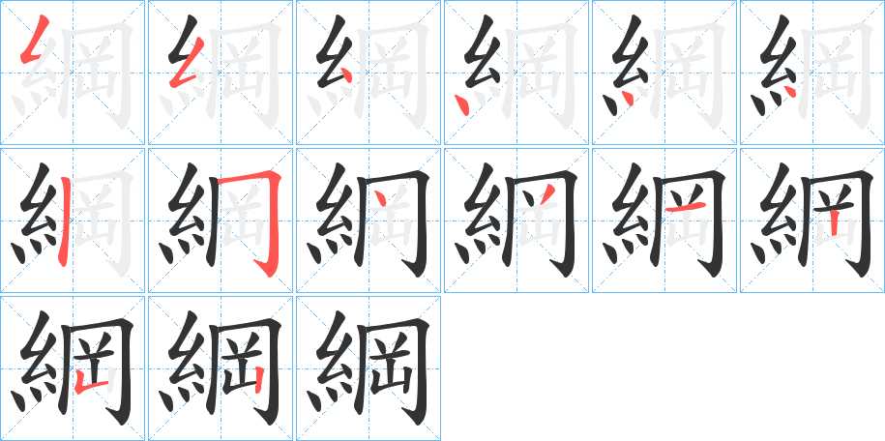Choose the frame with the red left inner dot
Viewport: 885px width, 441px height.
pyautogui.click(x=369, y=220)
